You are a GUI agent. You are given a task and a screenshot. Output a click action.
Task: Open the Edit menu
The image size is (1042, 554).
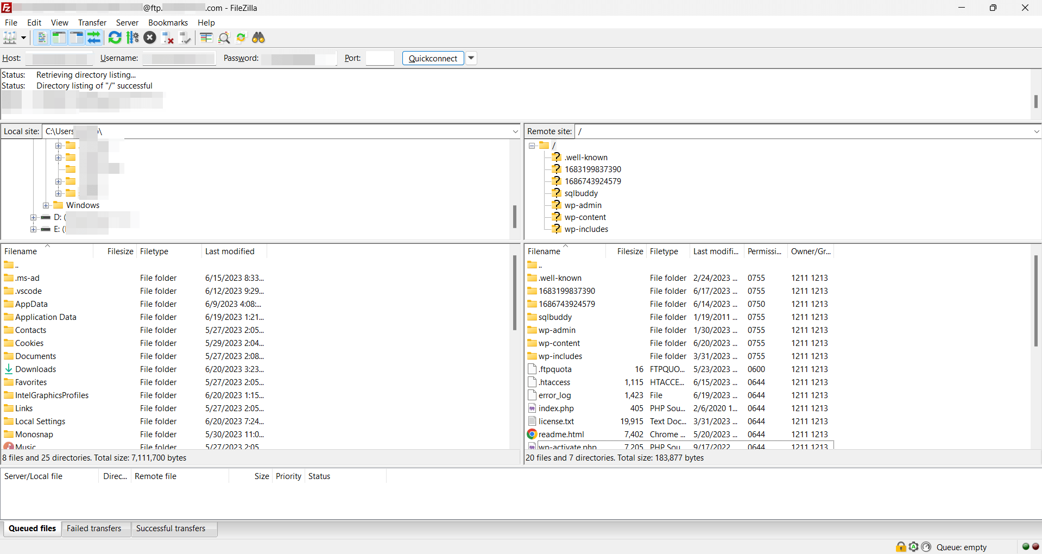[x=34, y=23]
